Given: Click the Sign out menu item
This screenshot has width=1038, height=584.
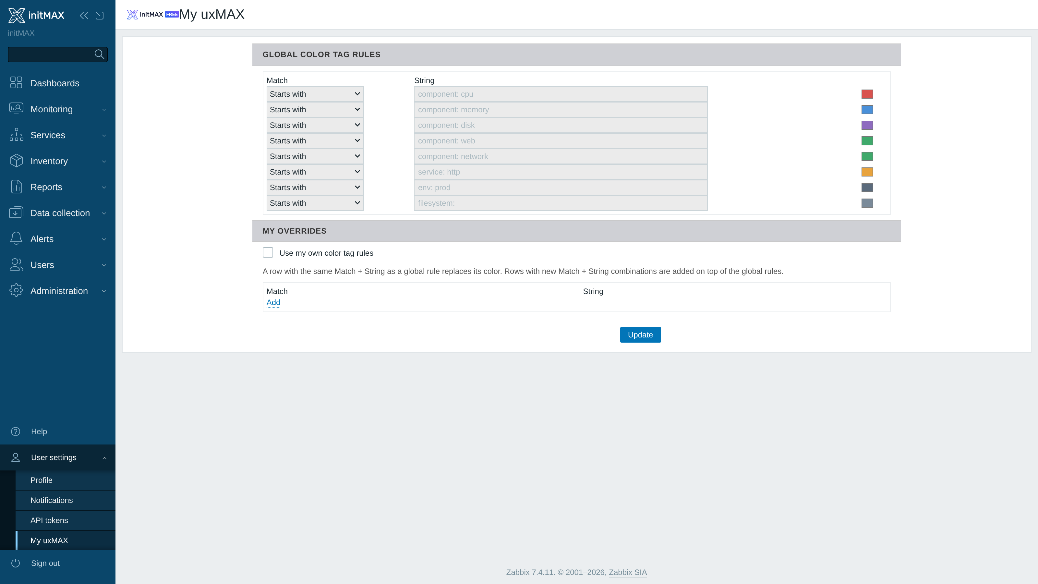Looking at the screenshot, I should point(58,563).
